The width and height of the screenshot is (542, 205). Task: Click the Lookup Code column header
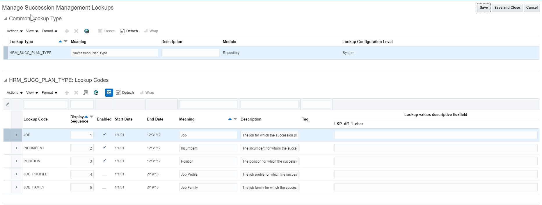[x=35, y=119]
